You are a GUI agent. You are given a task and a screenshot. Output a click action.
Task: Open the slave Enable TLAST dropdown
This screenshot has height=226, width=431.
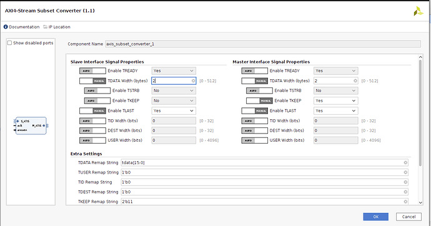click(174, 111)
